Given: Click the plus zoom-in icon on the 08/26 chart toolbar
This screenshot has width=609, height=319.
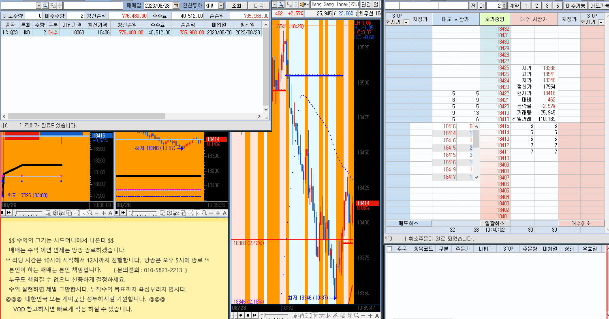Looking at the screenshot, I should [x=104, y=213].
